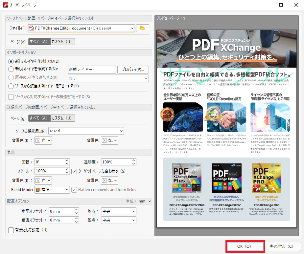
Task: Enable '背景として設定 (U)' checkbox
Action: (x=11, y=230)
